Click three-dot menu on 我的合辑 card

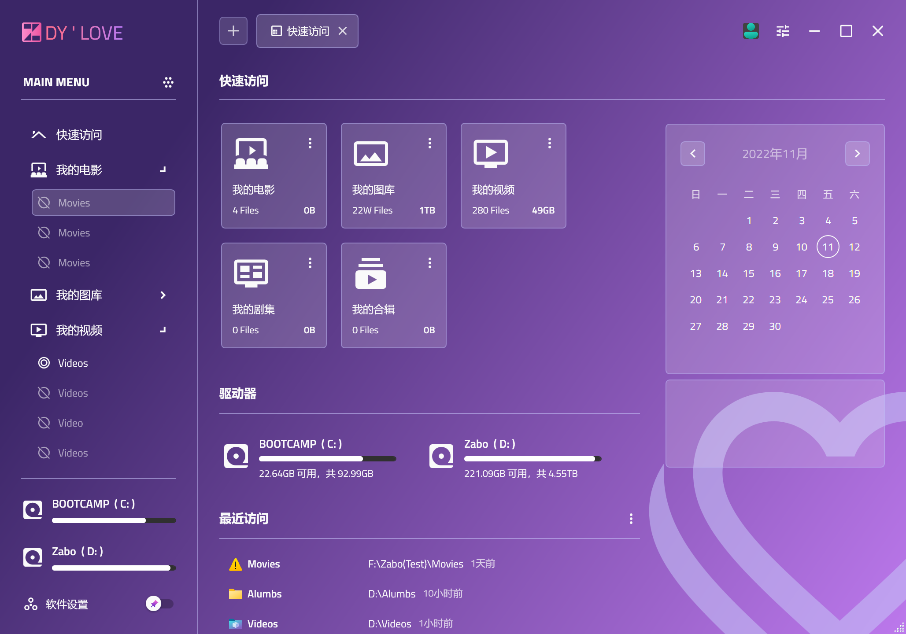pyautogui.click(x=430, y=263)
